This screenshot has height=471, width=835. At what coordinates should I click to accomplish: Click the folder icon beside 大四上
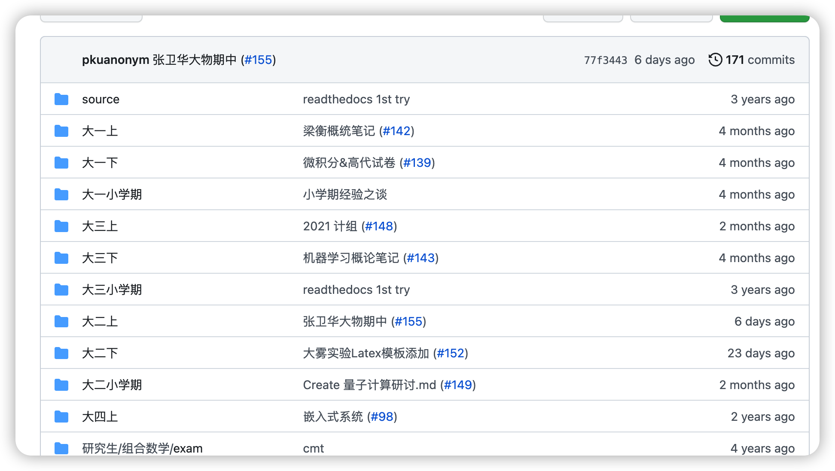[x=61, y=417]
